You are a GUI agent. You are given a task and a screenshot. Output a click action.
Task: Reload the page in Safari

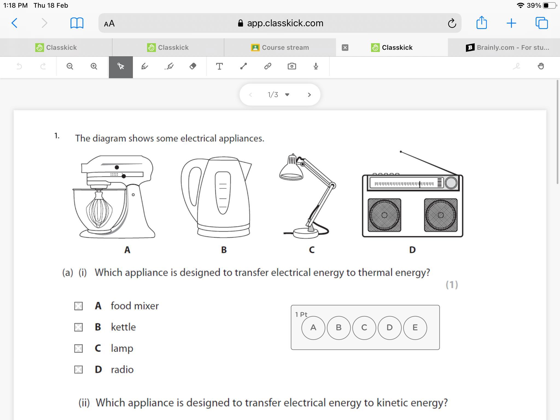[452, 23]
